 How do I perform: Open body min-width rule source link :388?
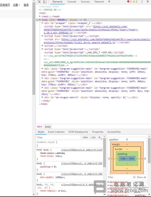tap(82, 174)
